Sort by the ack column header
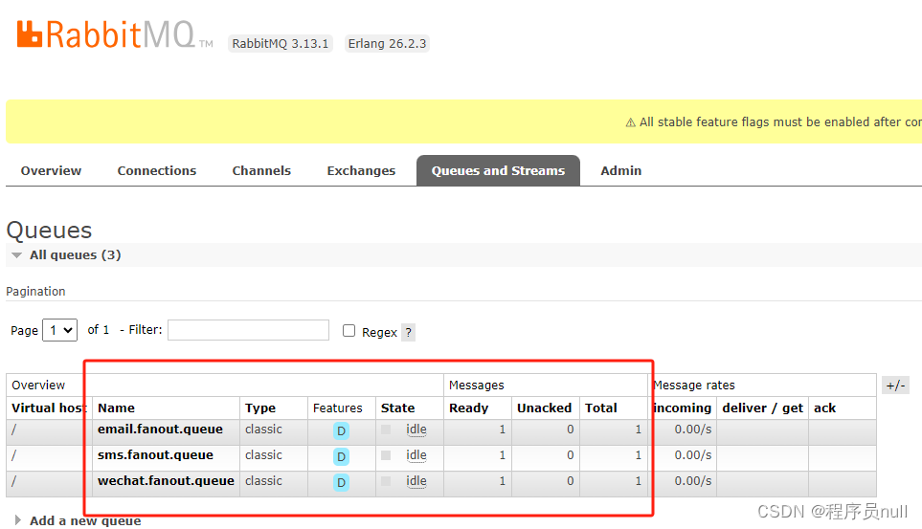Screen dimensions: 922x529 coord(825,408)
